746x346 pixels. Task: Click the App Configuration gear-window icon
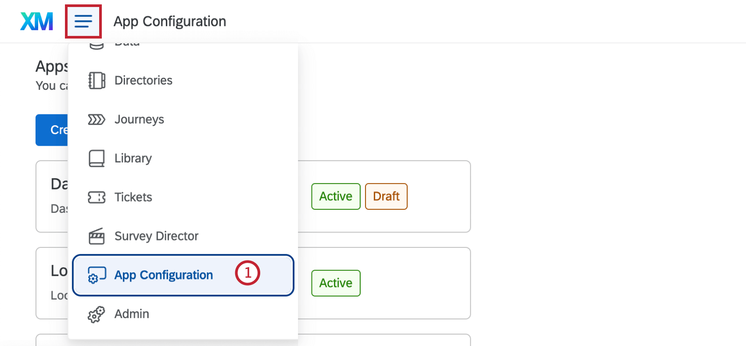[x=96, y=275]
